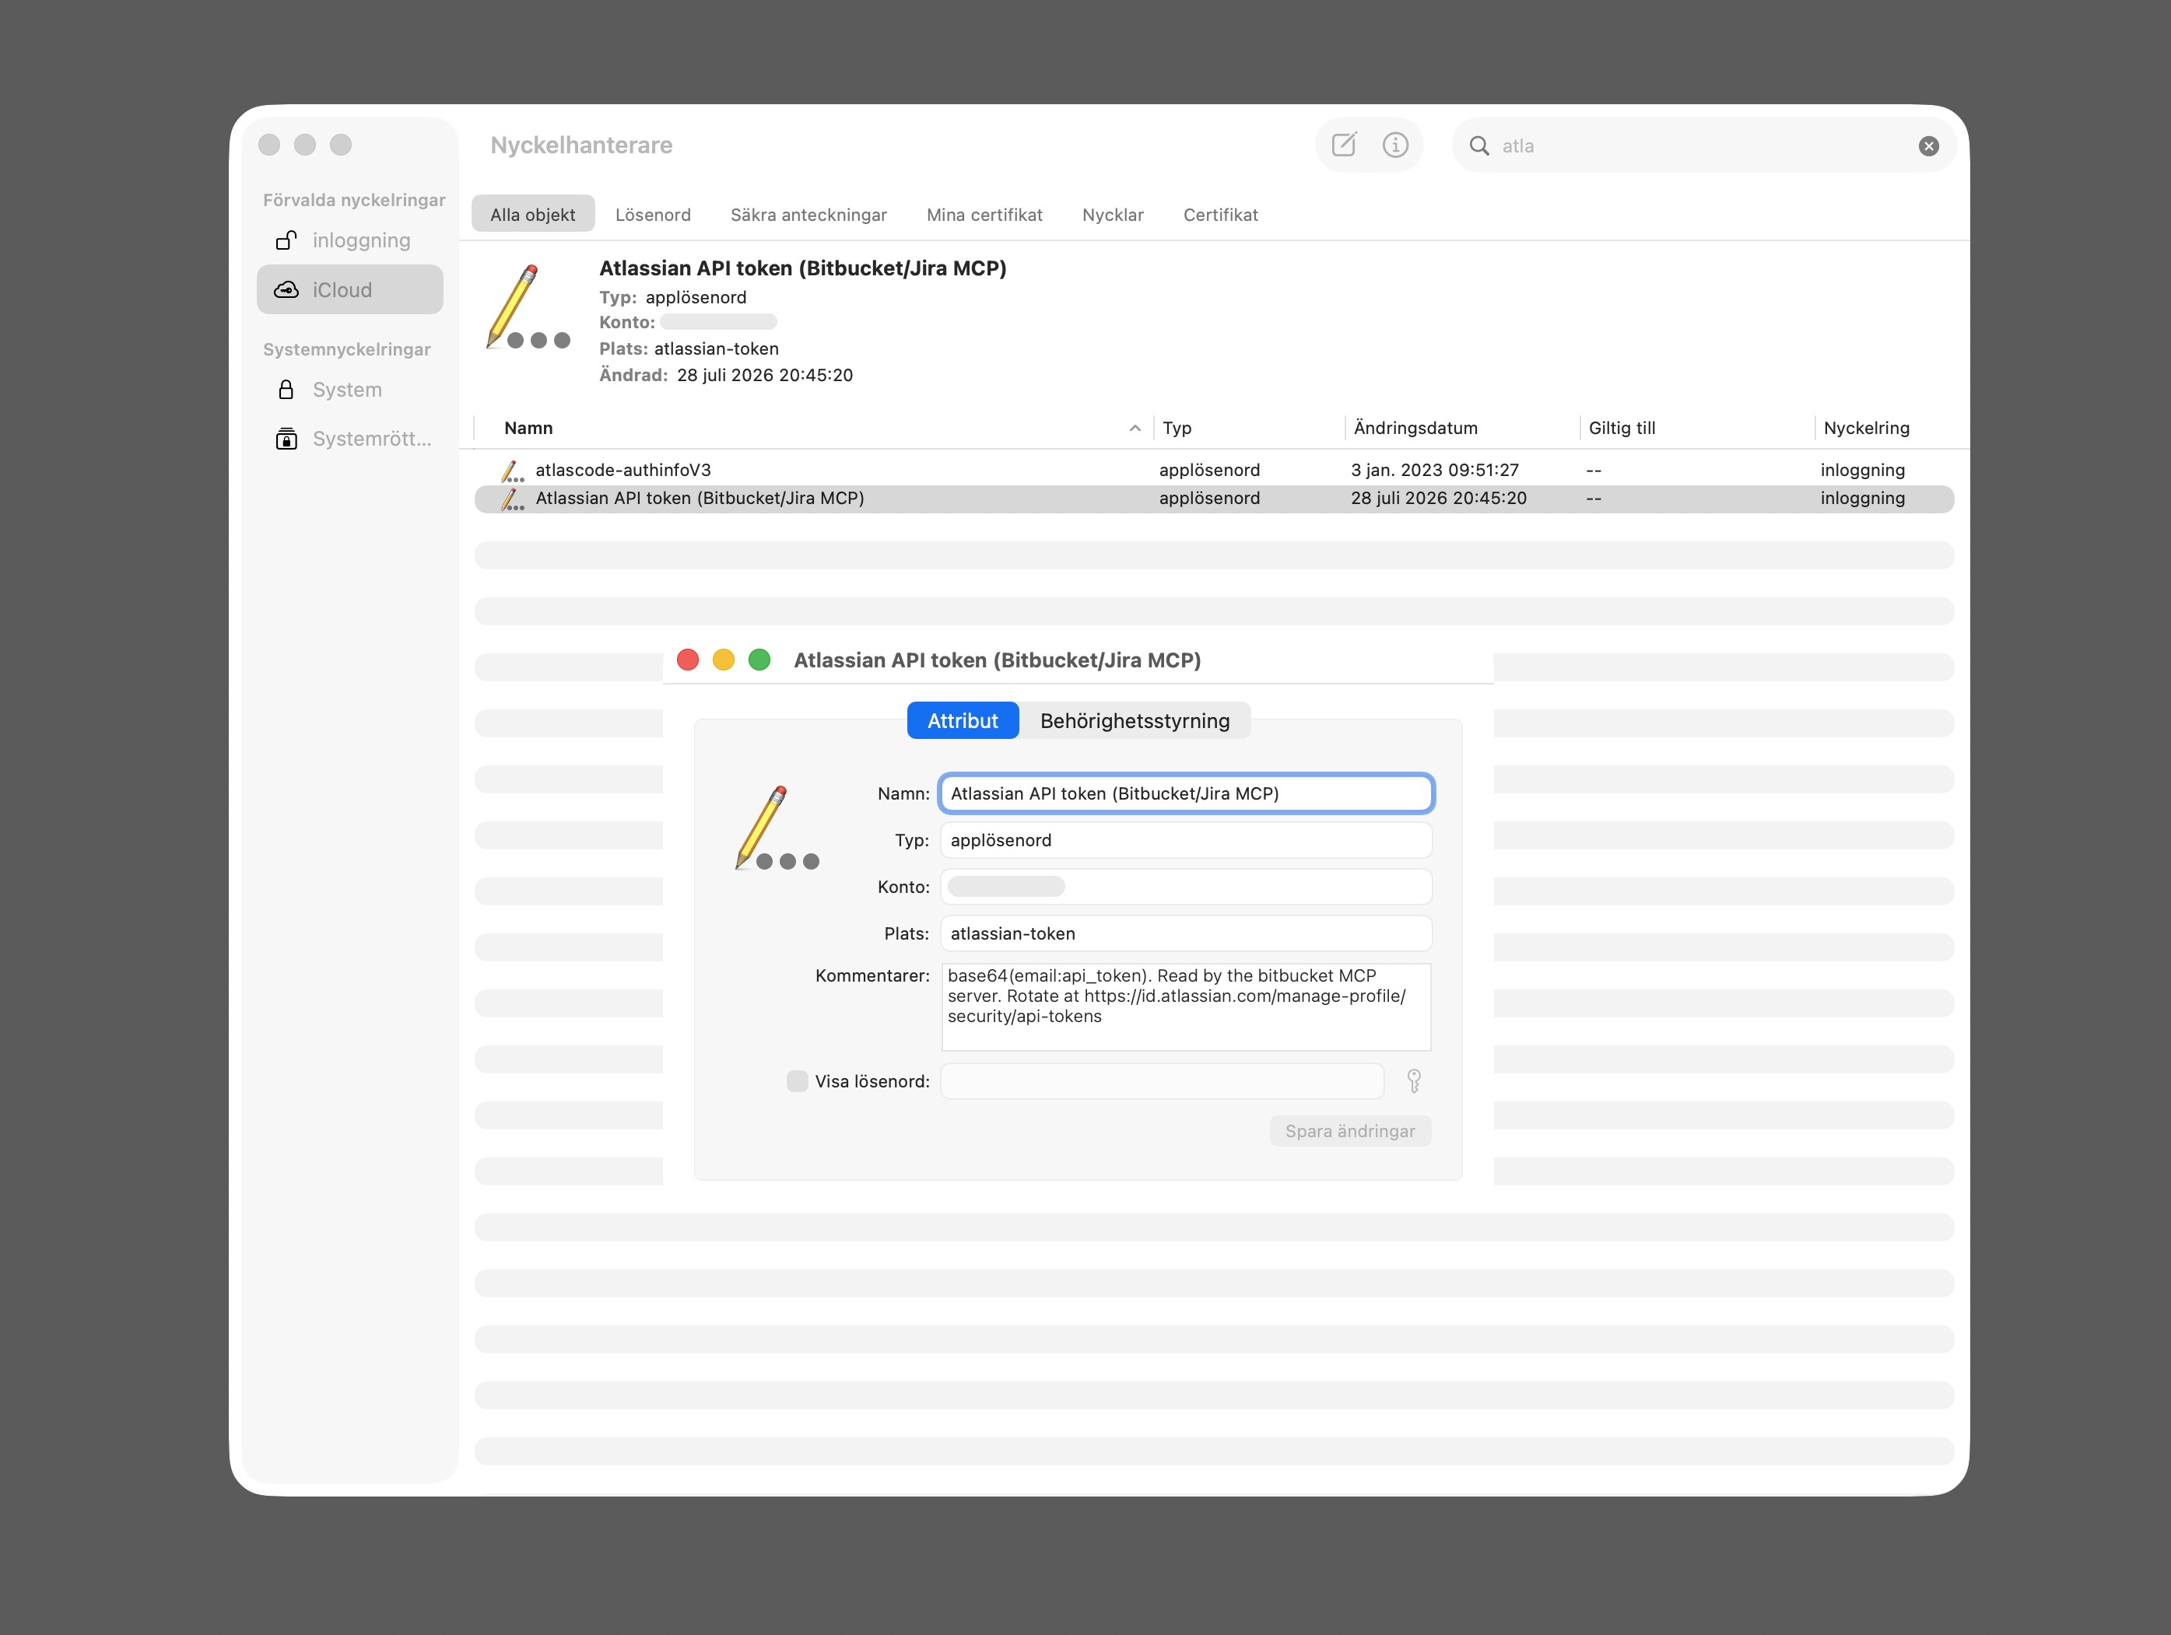
Task: Click the pencil icon in the attribute dialog
Action: tap(777, 828)
